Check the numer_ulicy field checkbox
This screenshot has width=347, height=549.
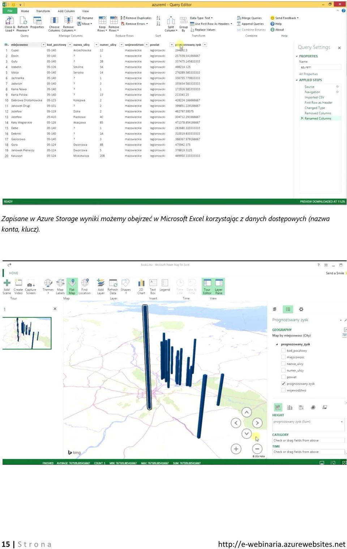click(283, 370)
